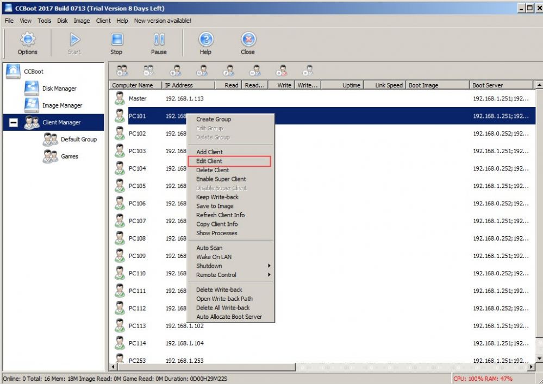Open the Disk menu
This screenshot has width=543, height=384.
[63, 21]
